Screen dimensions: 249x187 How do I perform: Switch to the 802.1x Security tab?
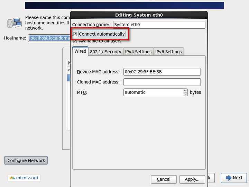coord(105,52)
